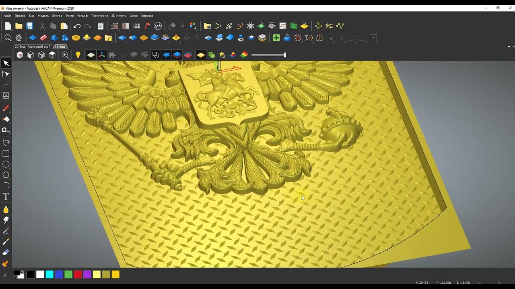This screenshot has width=515, height=289.
Task: Open the Файл menu
Action: pos(8,16)
